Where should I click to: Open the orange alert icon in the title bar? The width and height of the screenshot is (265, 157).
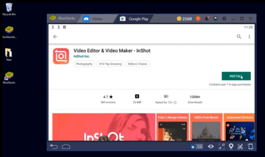198,18
